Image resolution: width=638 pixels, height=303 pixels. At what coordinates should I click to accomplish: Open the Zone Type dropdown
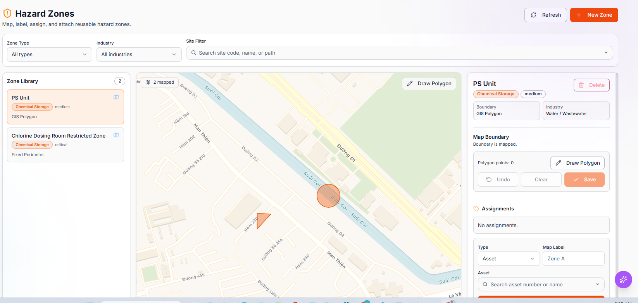[50, 54]
